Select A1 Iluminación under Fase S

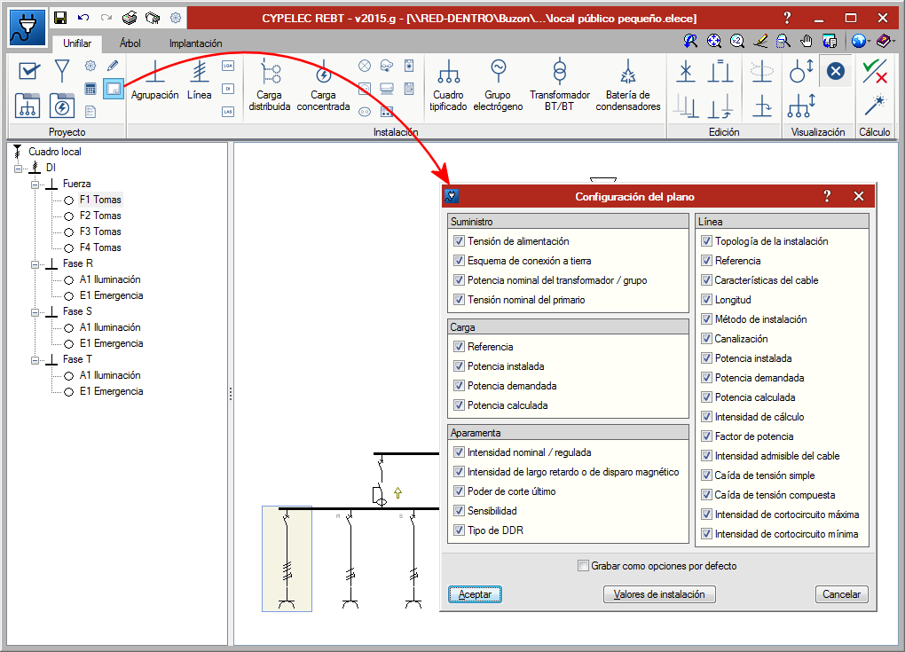coord(110,327)
